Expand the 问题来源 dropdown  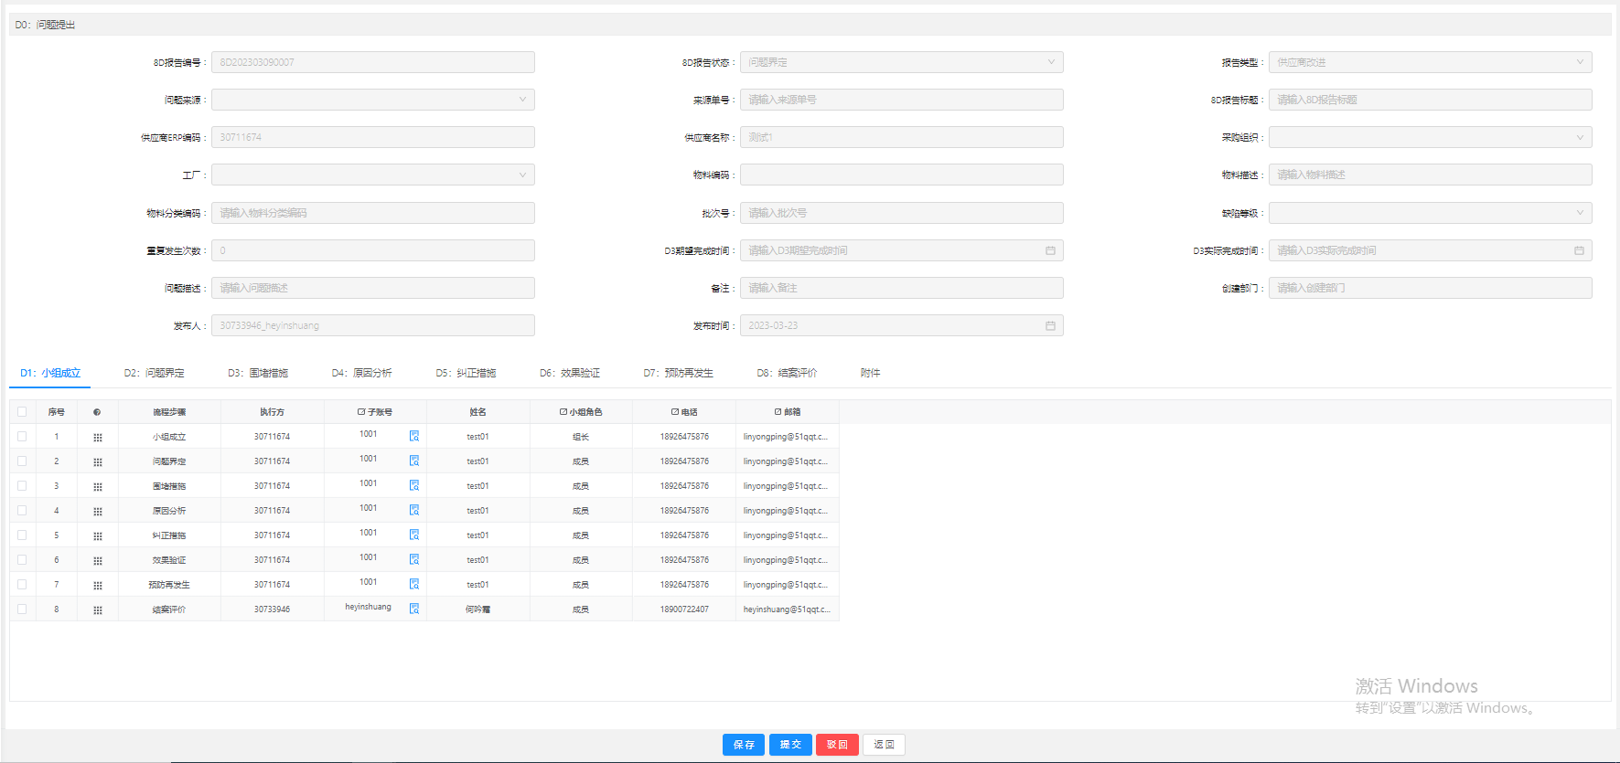click(x=373, y=100)
